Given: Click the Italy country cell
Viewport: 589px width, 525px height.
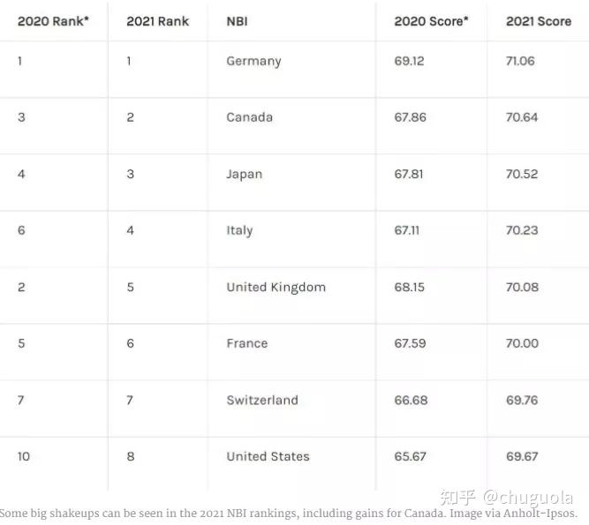Looking at the screenshot, I should (239, 230).
